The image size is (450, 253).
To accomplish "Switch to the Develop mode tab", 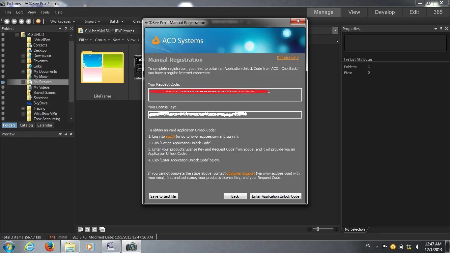I will [x=385, y=12].
